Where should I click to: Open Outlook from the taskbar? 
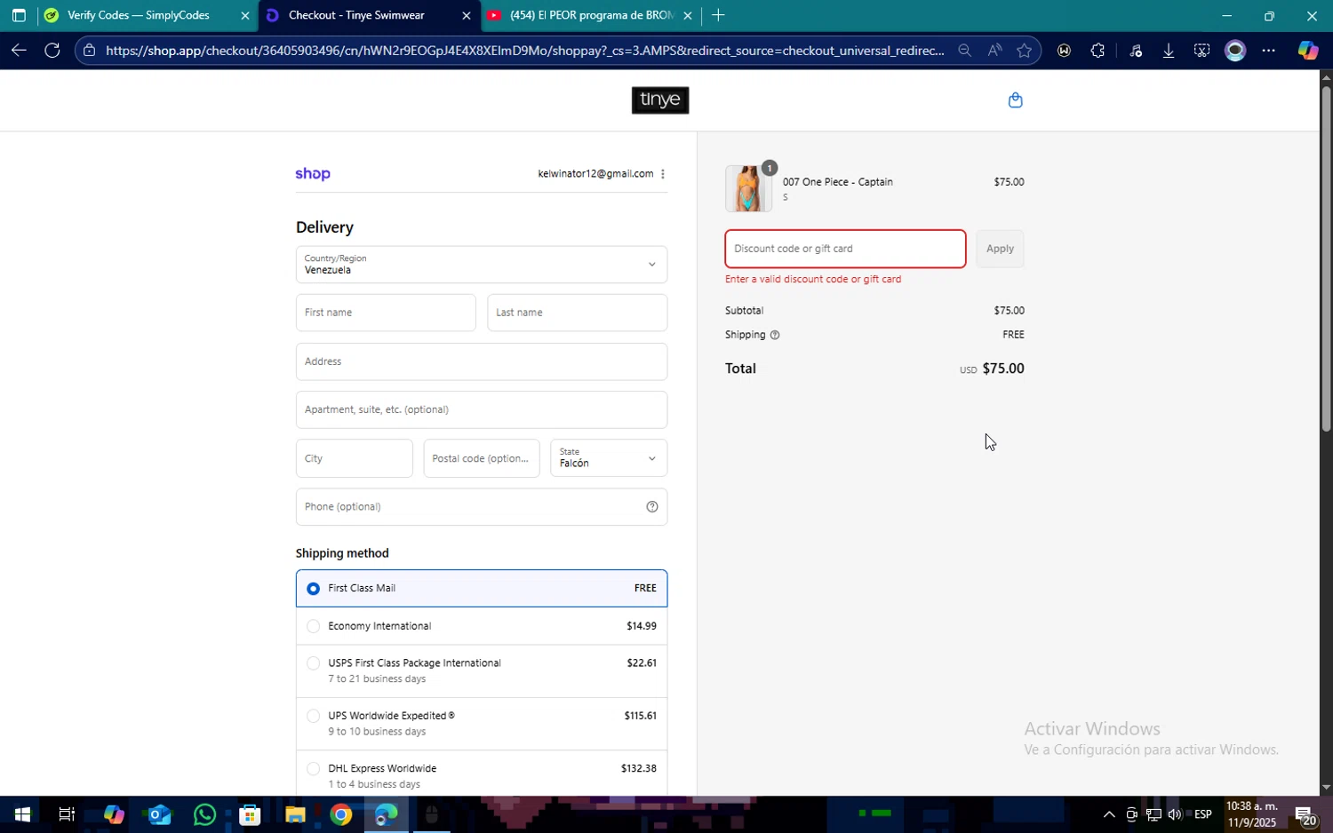(159, 814)
